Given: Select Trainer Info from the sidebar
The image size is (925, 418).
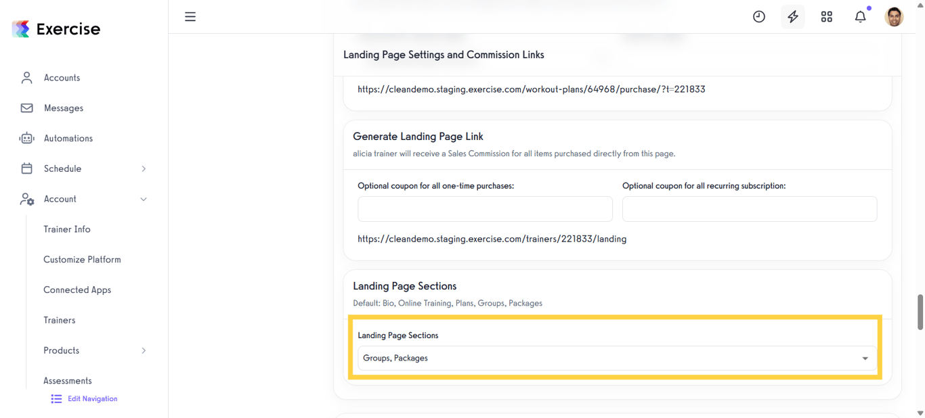Looking at the screenshot, I should [x=67, y=229].
